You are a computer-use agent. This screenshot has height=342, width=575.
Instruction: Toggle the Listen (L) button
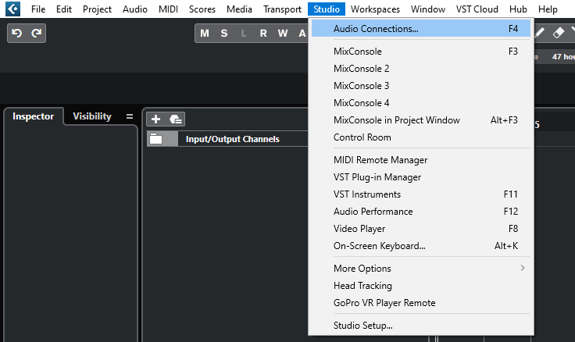pyautogui.click(x=244, y=34)
